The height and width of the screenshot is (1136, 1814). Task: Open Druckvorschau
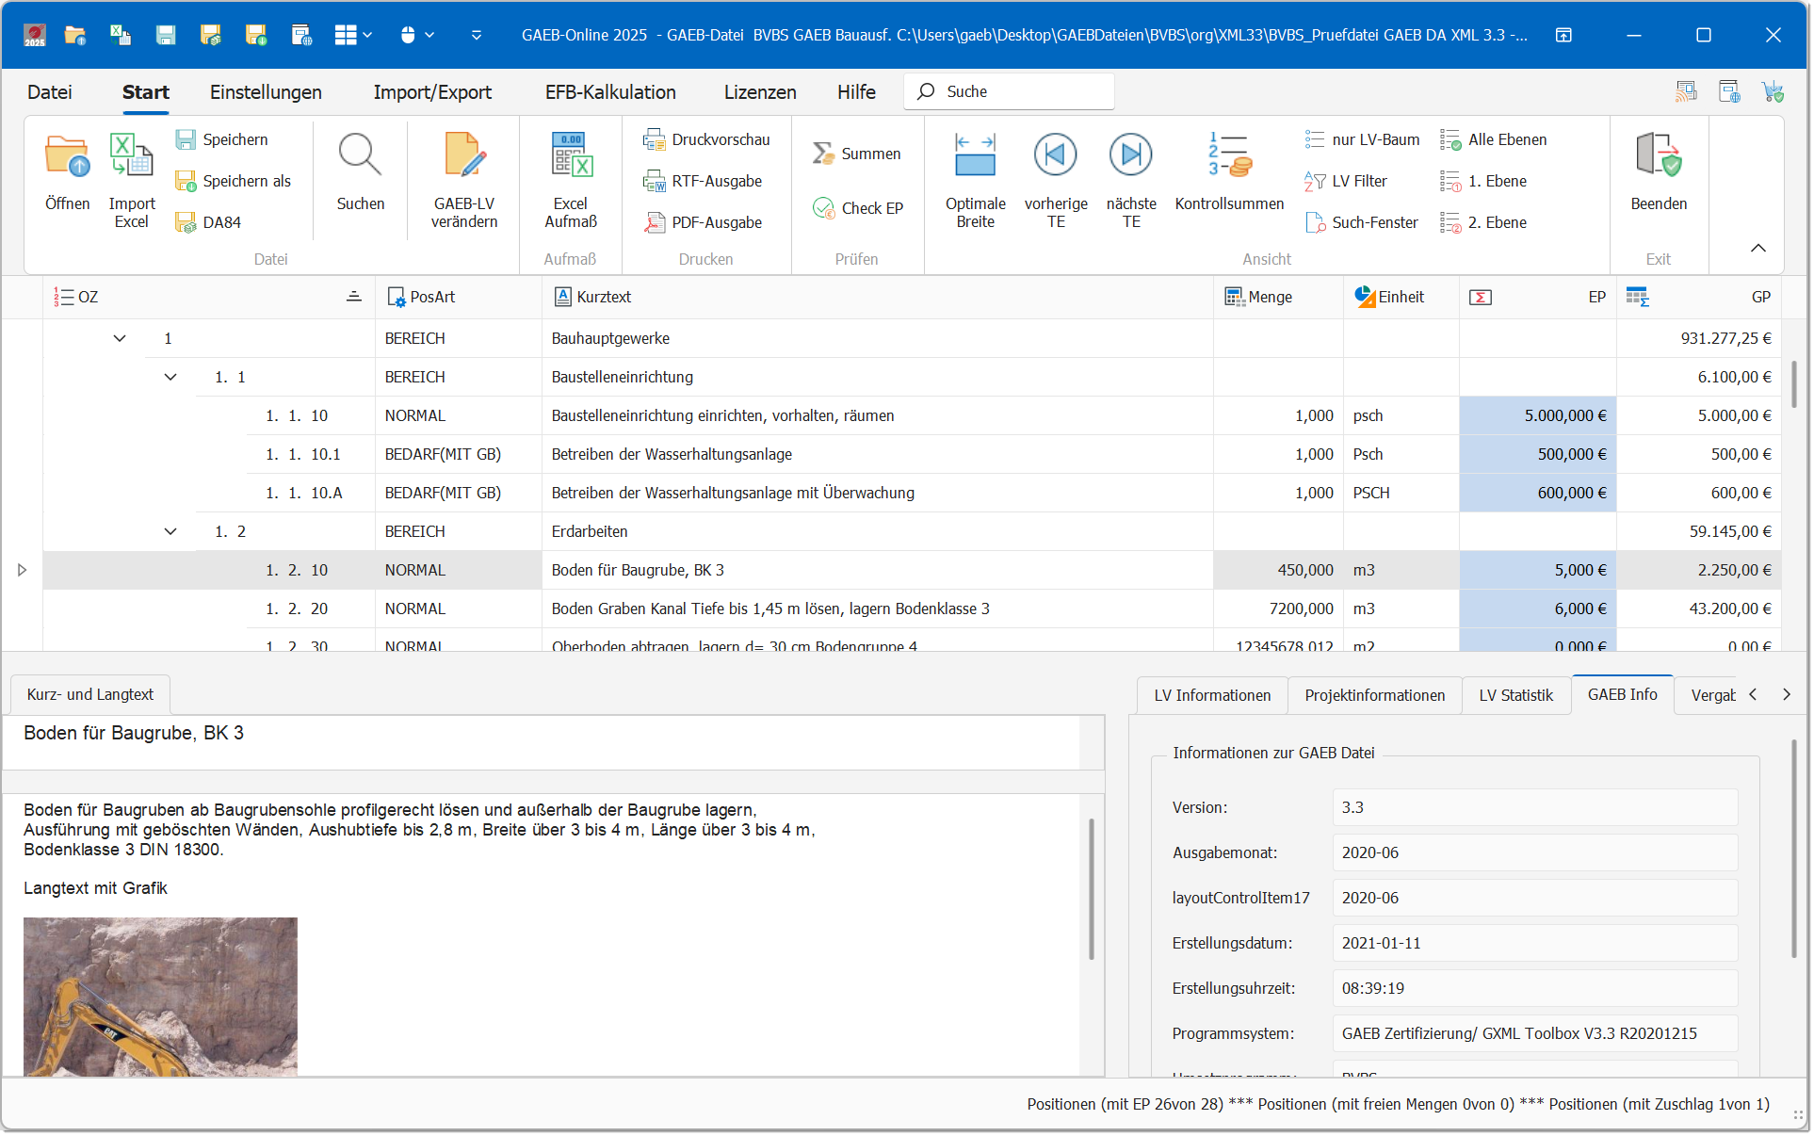tap(707, 138)
